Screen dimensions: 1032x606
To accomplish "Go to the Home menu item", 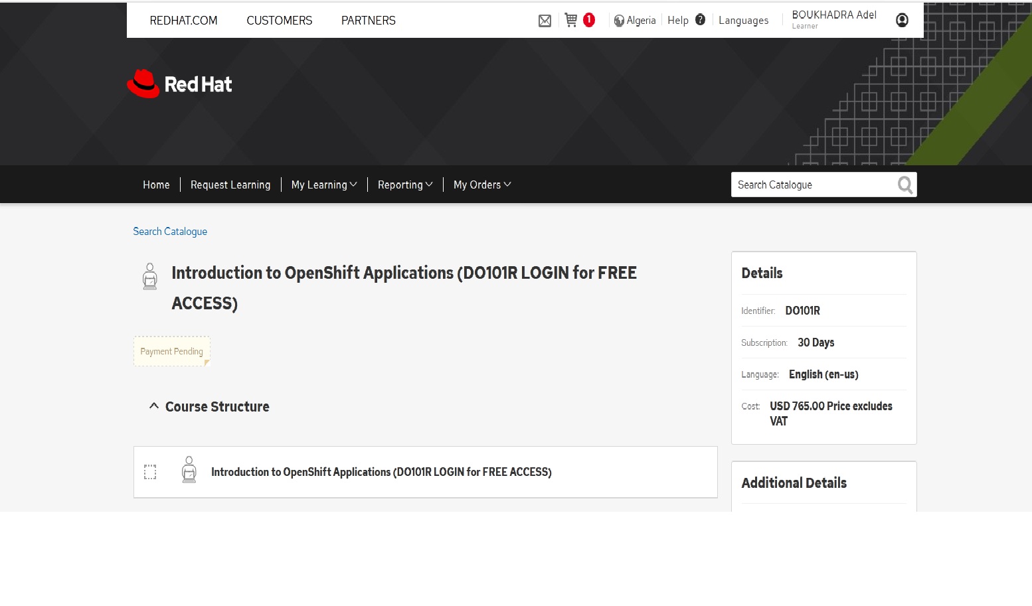I will click(156, 185).
